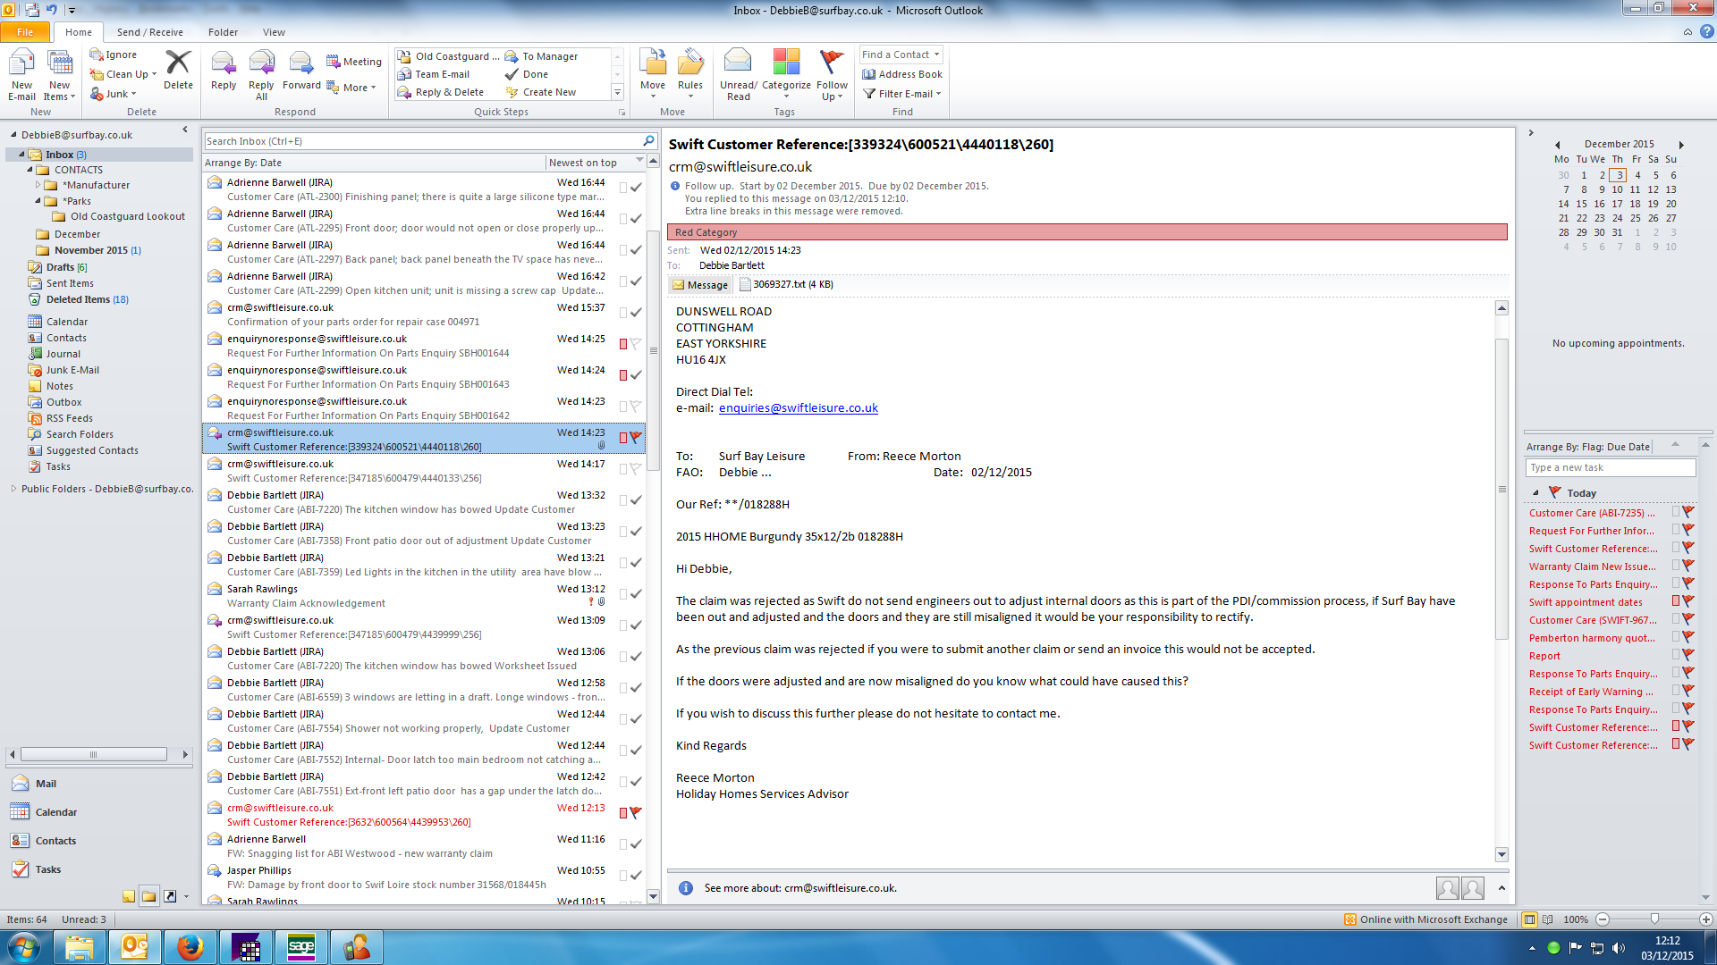Open the Address Book
Image resolution: width=1717 pixels, height=965 pixels.
(x=902, y=74)
